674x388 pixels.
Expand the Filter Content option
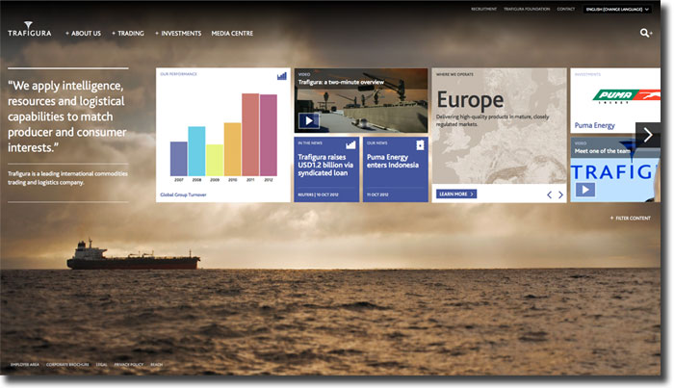(x=630, y=219)
